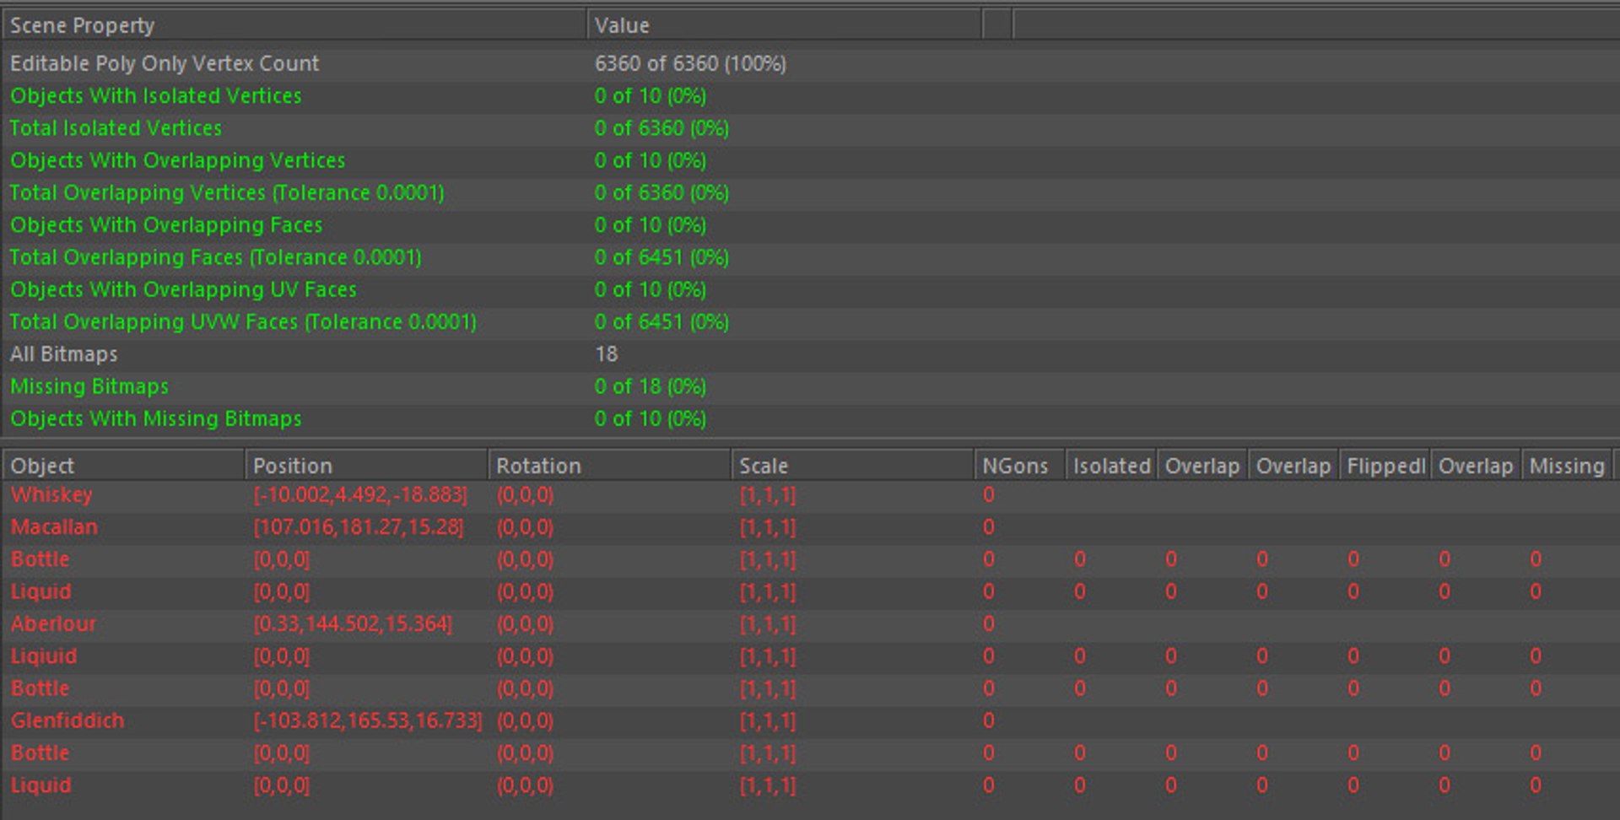Image resolution: width=1620 pixels, height=820 pixels.
Task: Click the 'Rotation' column header
Action: [x=608, y=466]
